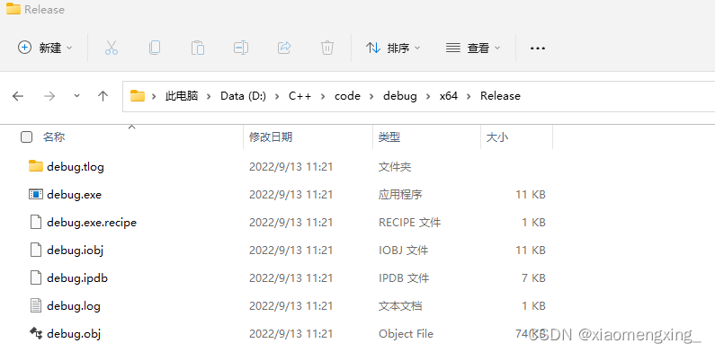Click the debug.exe application icon
This screenshot has width=715, height=352.
point(36,195)
